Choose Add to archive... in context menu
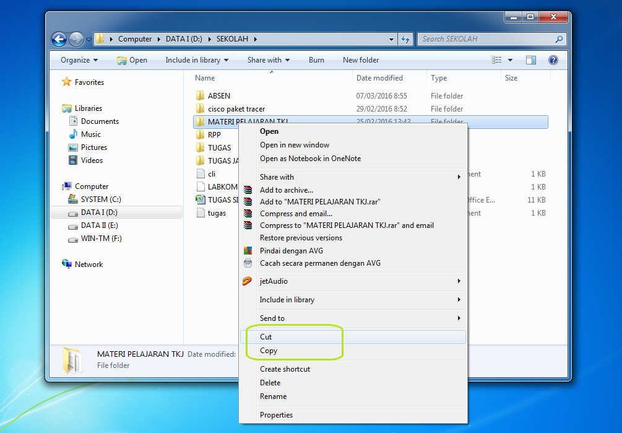Screen dimensions: 622x433 (x=353, y=190)
